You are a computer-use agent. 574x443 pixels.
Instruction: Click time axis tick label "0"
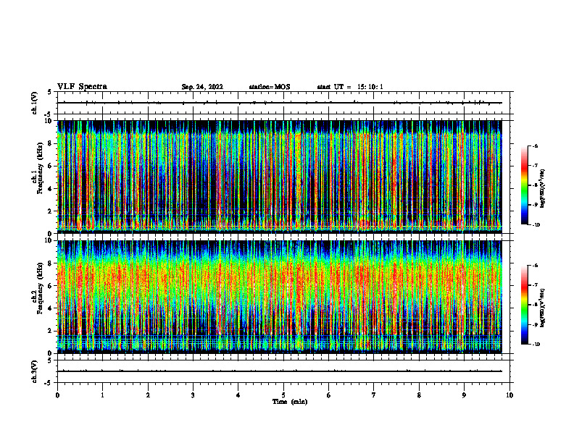coord(57,395)
